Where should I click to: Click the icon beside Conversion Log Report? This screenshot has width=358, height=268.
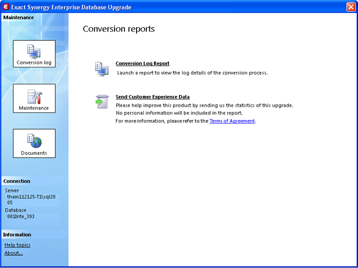(x=102, y=69)
